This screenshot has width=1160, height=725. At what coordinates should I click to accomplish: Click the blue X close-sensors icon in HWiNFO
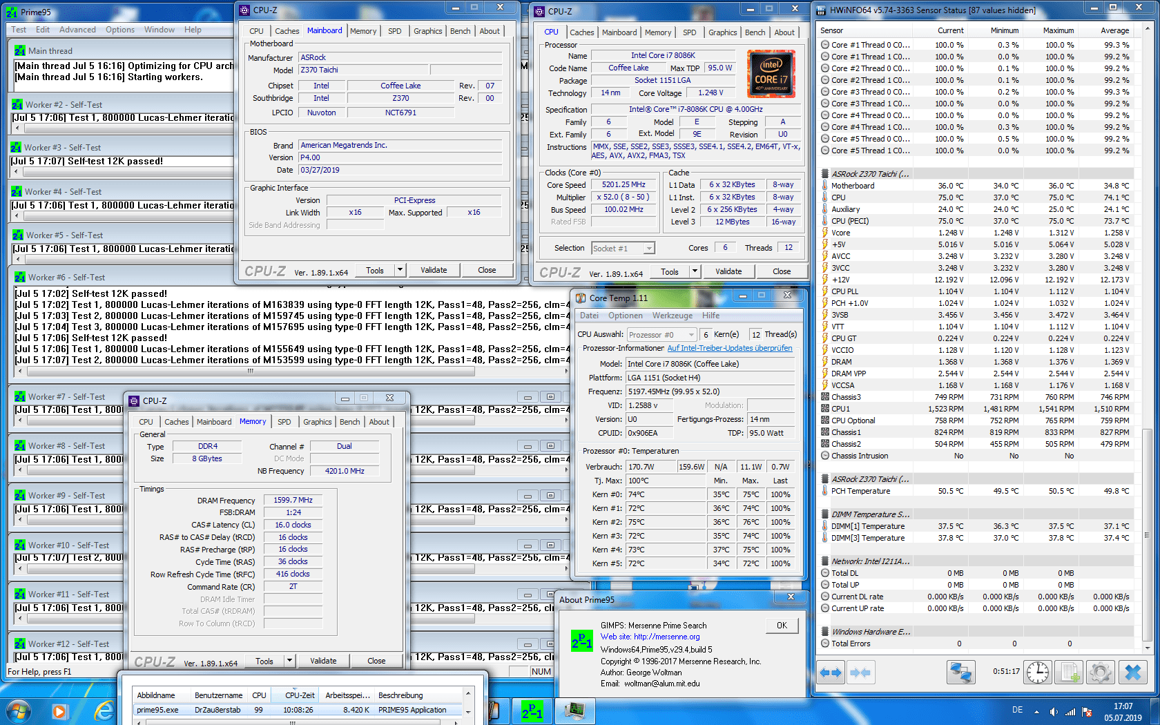(x=1132, y=672)
